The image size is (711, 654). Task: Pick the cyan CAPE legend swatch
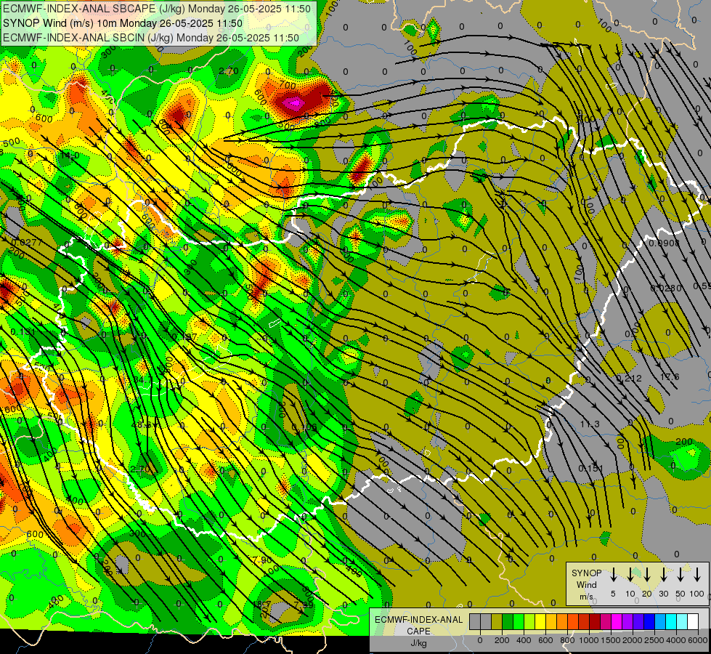pyautogui.click(x=670, y=621)
